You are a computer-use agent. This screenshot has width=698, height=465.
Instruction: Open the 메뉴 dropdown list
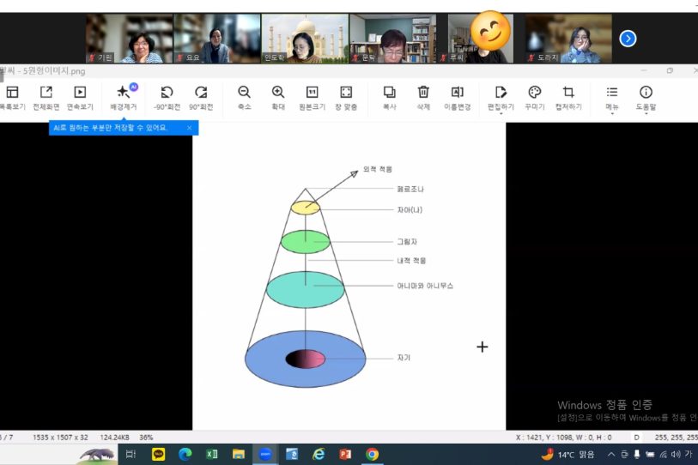tap(611, 93)
